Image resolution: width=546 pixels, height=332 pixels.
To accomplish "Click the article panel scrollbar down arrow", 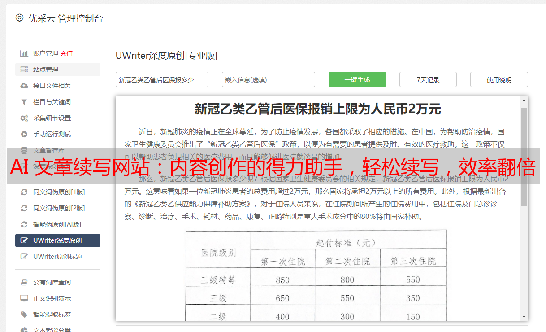I will pyautogui.click(x=524, y=316).
